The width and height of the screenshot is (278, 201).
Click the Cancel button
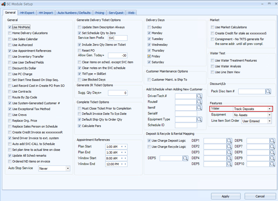260,196
